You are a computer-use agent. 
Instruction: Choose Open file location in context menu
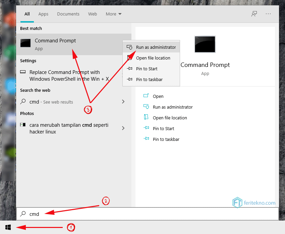tap(151, 58)
